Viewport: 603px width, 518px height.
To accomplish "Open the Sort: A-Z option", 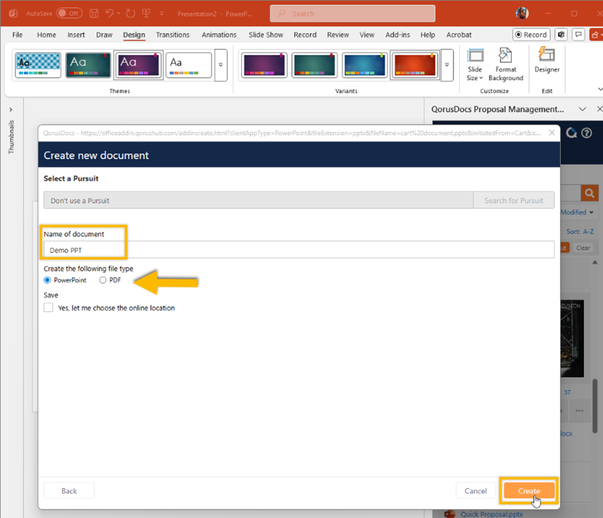I will 580,232.
